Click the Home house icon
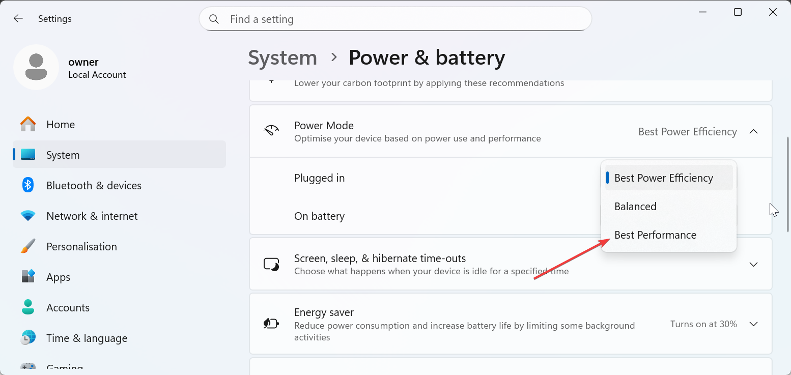Viewport: 791px width, 375px height. point(28,124)
